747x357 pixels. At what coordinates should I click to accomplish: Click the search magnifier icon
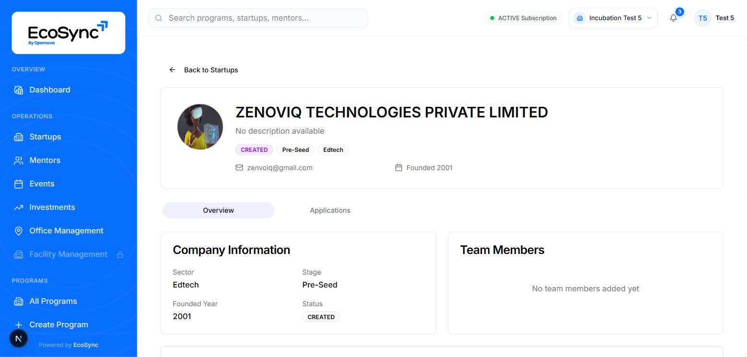159,18
